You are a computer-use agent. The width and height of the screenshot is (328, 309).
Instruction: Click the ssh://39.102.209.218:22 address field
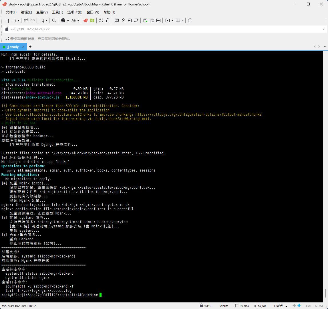point(165,29)
